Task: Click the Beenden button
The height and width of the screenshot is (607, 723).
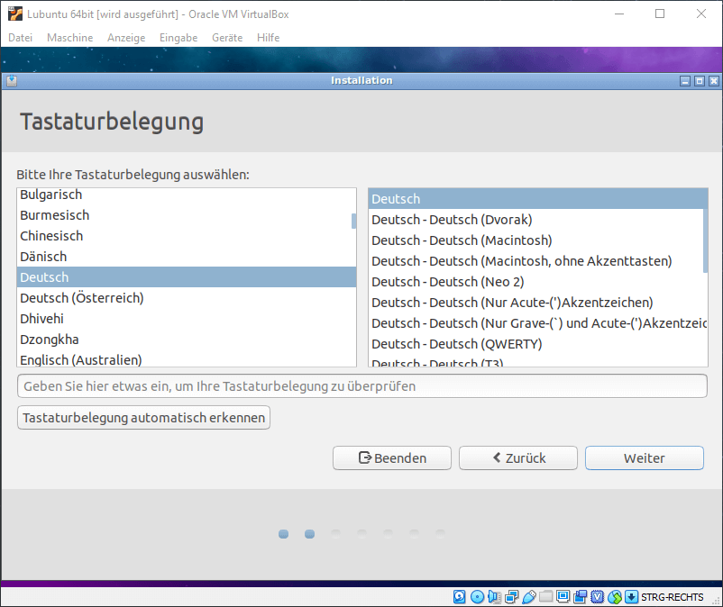Action: (392, 458)
